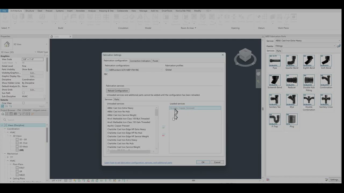Open the Fabrication profiles Global dropdown
Viewport: 344px width, 193px height.
(x=194, y=70)
